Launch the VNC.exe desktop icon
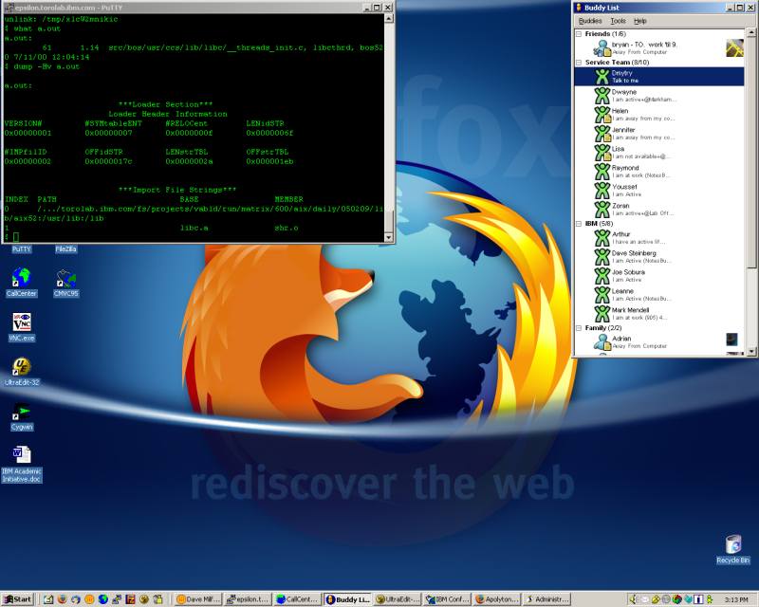Screen dimensions: 759x607 tap(22, 322)
